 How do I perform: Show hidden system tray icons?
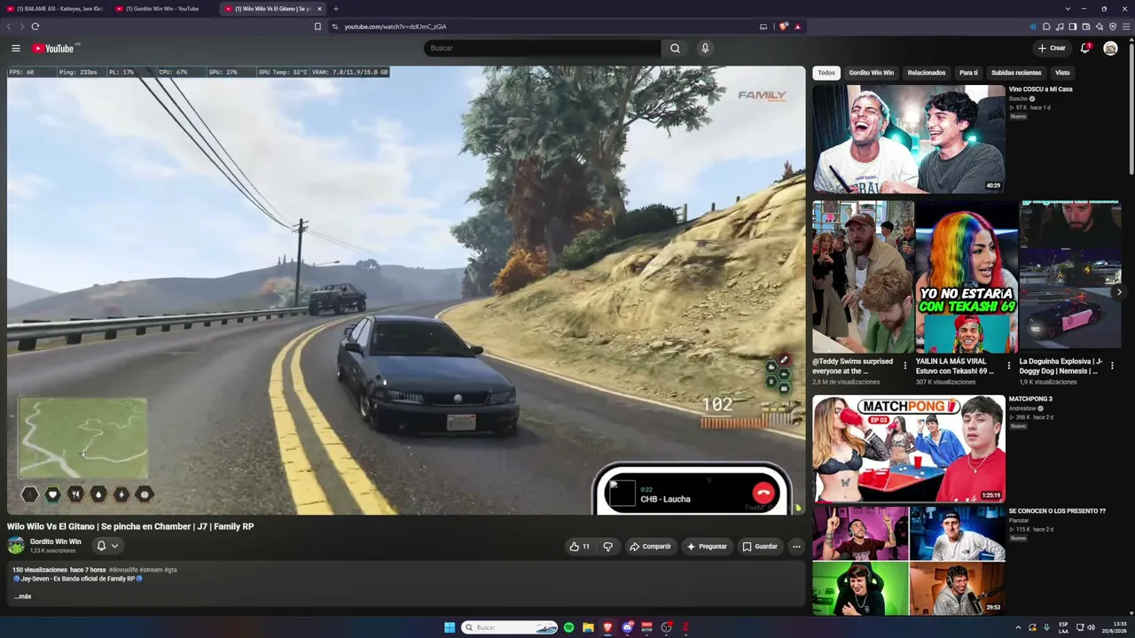[1018, 627]
